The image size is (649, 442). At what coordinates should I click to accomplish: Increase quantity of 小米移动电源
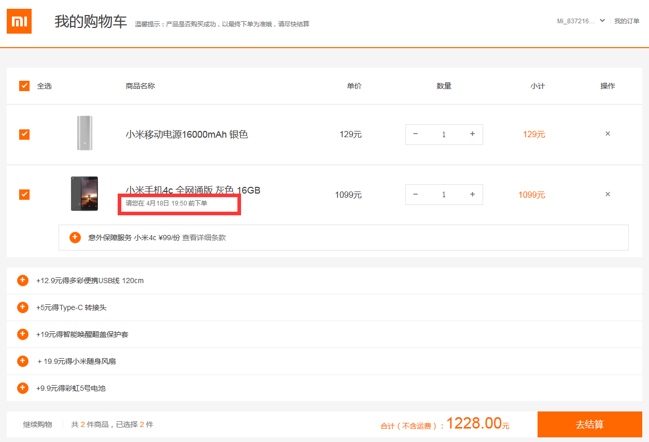472,134
